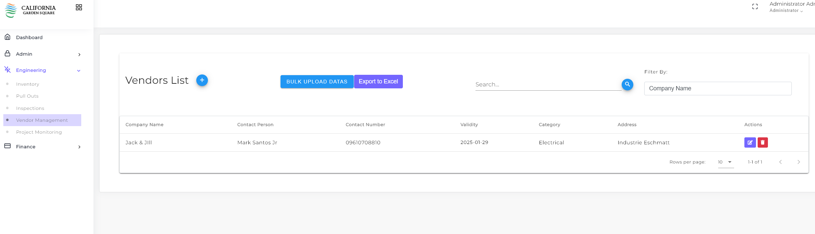Image resolution: width=815 pixels, height=234 pixels.
Task: Click the Dashboard home icon
Action: pos(8,37)
